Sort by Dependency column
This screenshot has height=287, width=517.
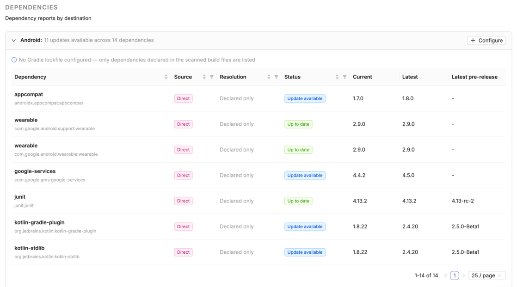tap(166, 77)
